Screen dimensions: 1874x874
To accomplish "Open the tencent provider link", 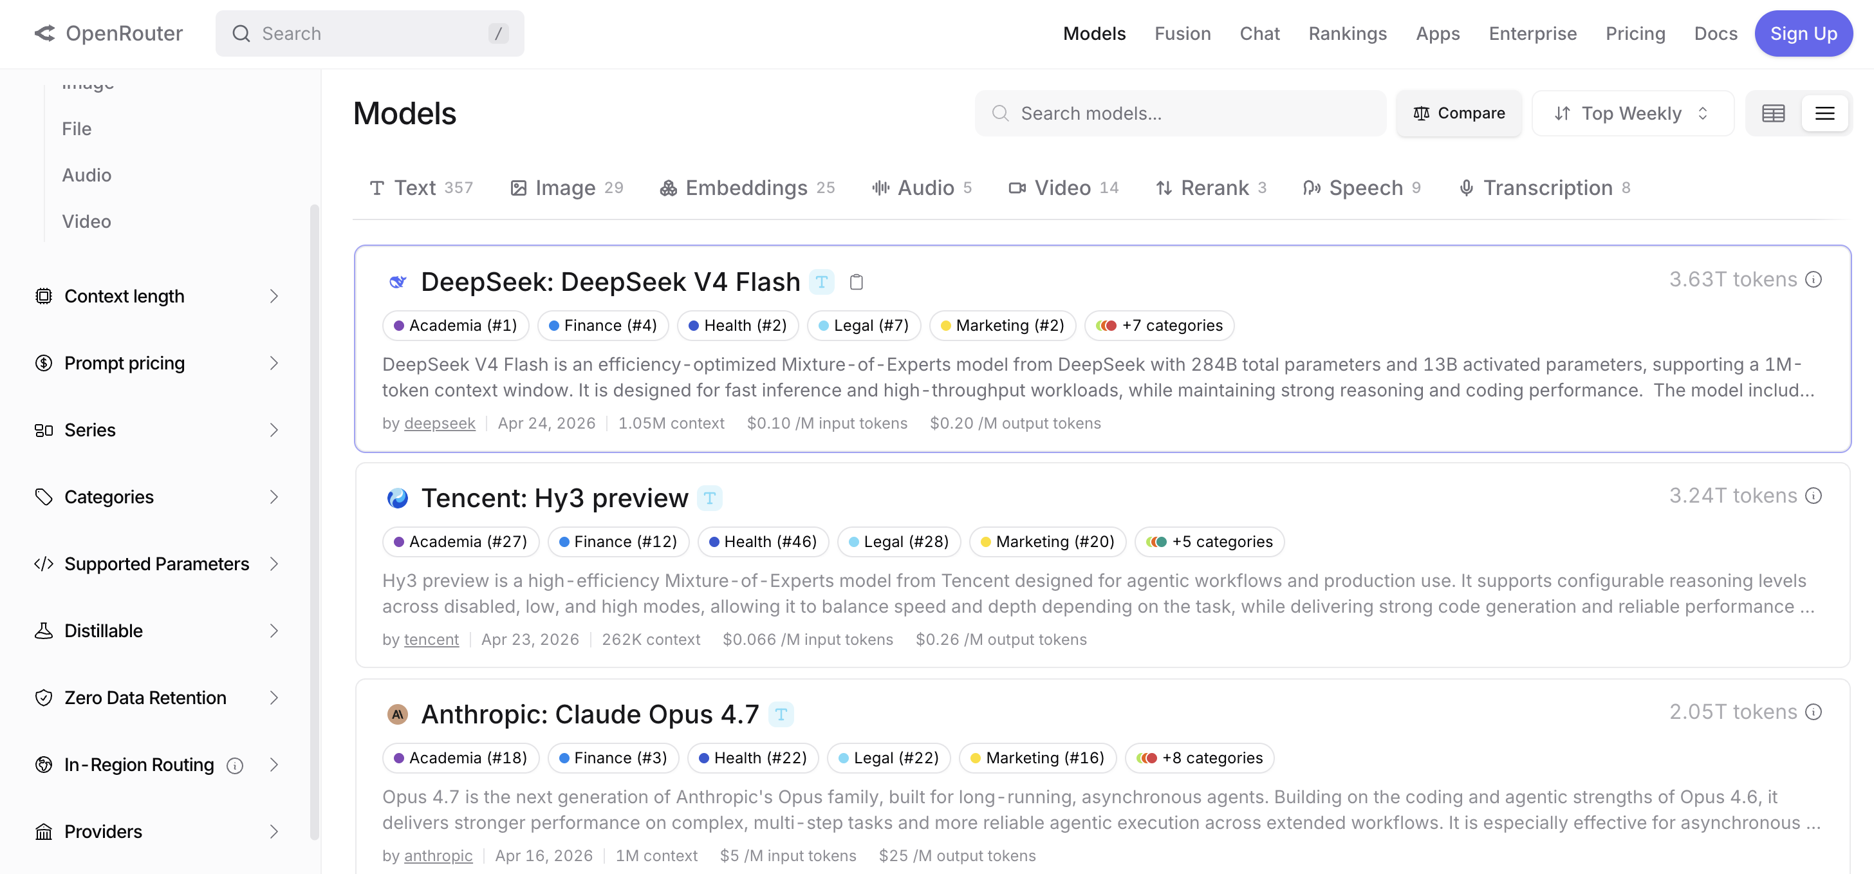I will pyautogui.click(x=431, y=640).
